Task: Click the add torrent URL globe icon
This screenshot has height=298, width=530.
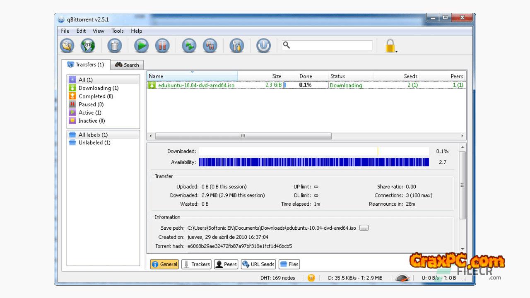Action: (88, 46)
